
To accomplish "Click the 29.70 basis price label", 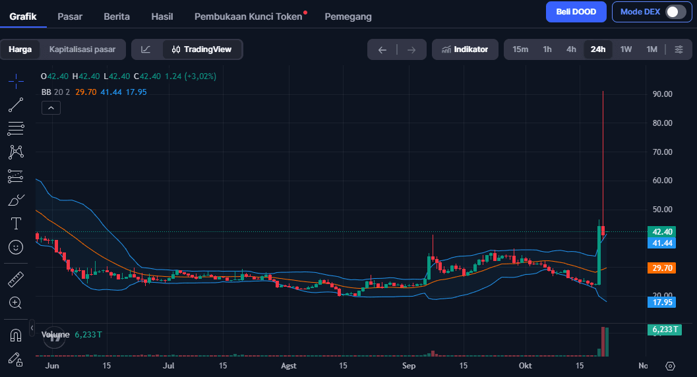I will [x=662, y=268].
